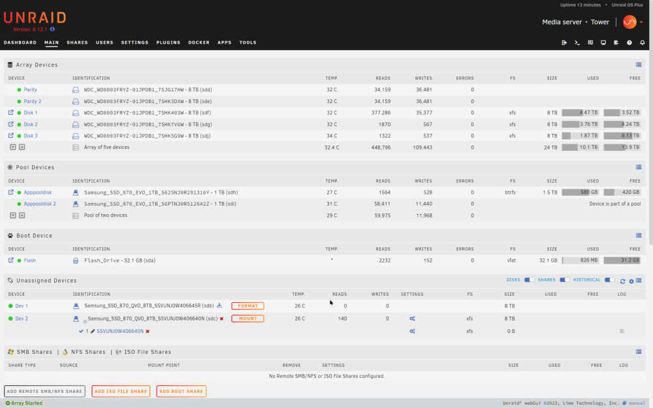Viewport: 653px width, 408px height.
Task: Open settings gears for partition row
Action: pos(412,332)
